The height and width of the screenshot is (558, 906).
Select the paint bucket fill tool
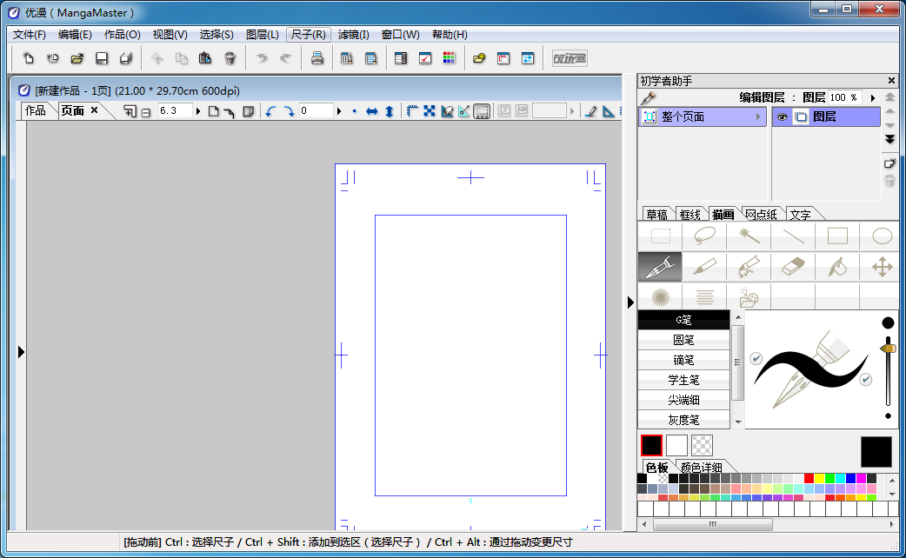[x=837, y=267]
